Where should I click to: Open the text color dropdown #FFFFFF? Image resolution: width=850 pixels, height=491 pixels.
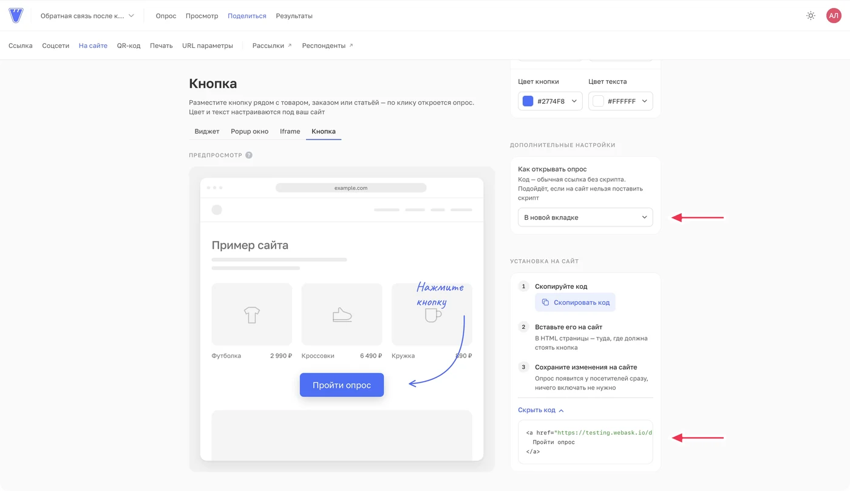tap(620, 101)
